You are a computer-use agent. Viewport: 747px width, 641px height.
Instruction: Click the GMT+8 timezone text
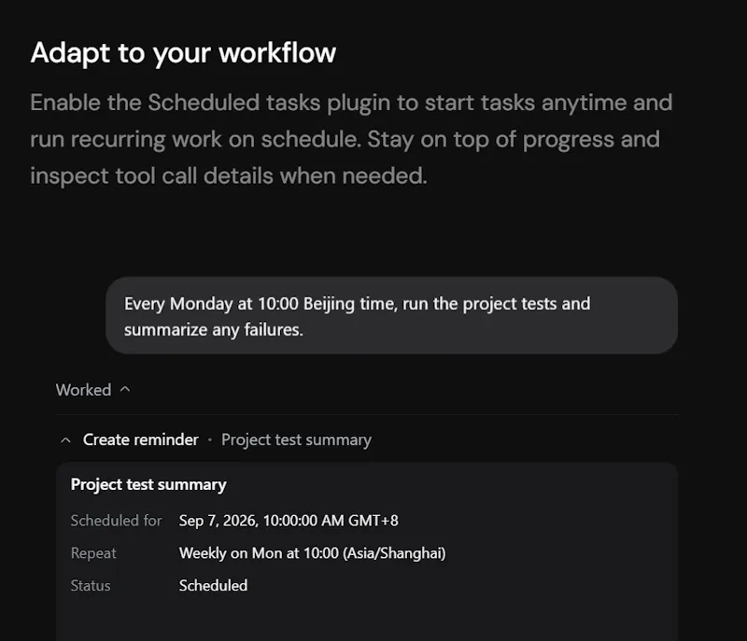(373, 521)
